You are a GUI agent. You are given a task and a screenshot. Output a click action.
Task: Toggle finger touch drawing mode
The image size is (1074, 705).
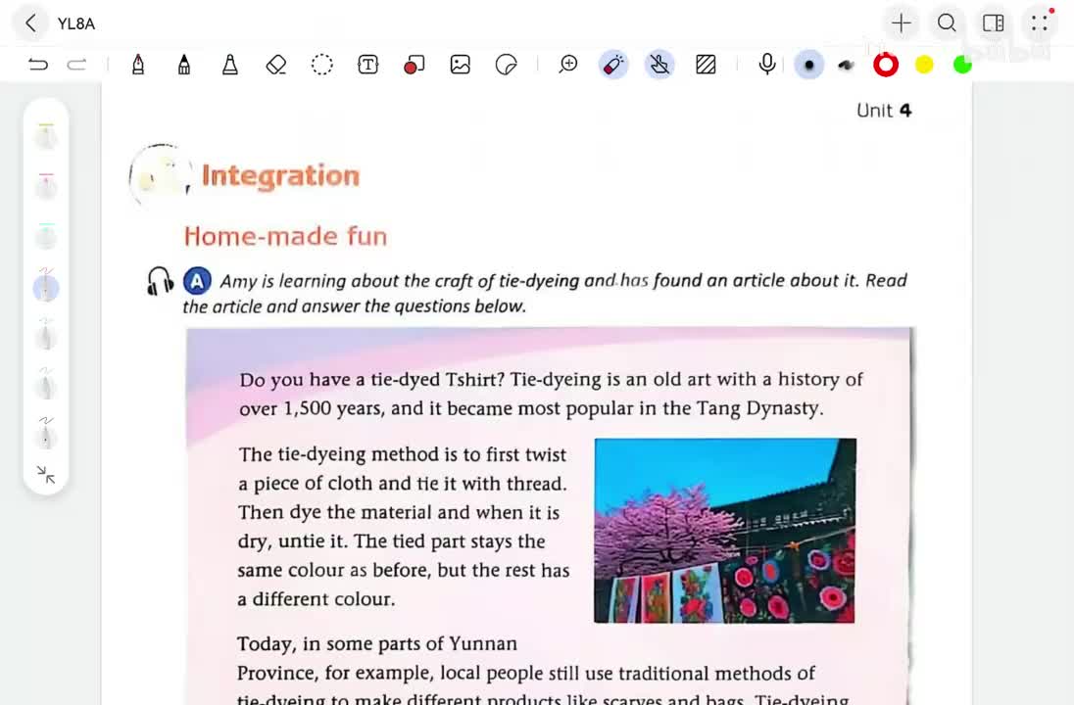point(659,65)
